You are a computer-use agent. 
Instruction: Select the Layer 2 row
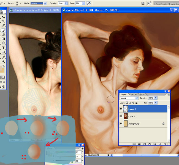tap(143, 109)
